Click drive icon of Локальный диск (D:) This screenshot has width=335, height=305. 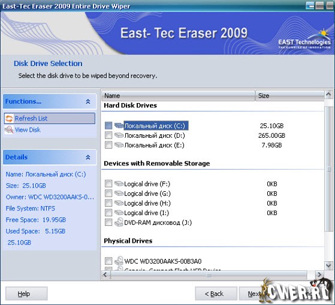[x=119, y=135]
